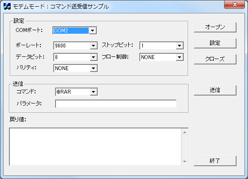Close the window with red X button
The height and width of the screenshot is (179, 248).
pyautogui.click(x=235, y=4)
